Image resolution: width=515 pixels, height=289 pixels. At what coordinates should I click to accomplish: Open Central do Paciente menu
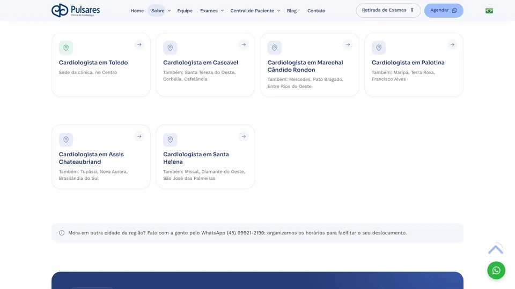(x=252, y=11)
